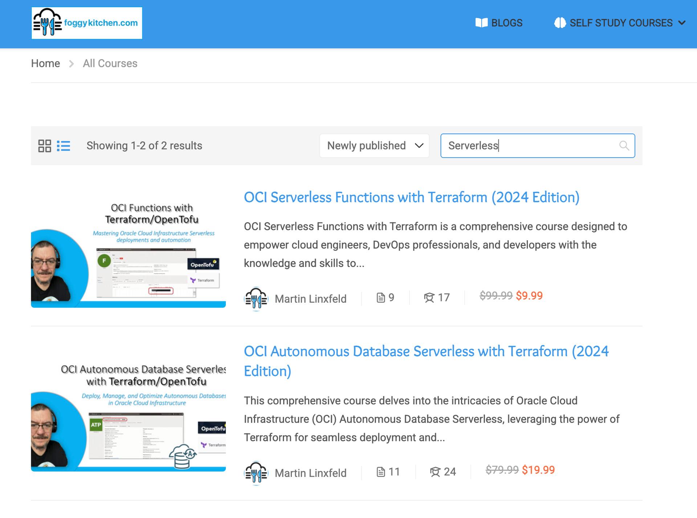Click the Martin Linxfeld avatar on the Autonomous Database course
This screenshot has width=697, height=518.
(256, 473)
